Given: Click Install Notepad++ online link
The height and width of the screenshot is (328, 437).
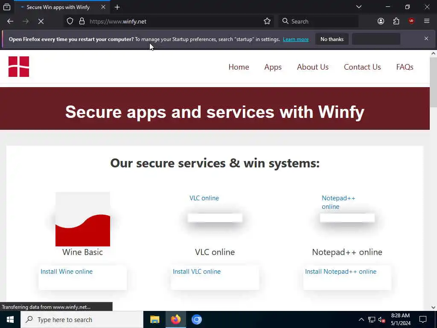Looking at the screenshot, I should 341,271.
